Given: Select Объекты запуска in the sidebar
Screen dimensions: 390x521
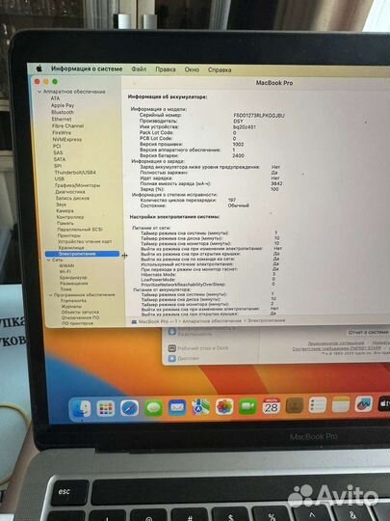Looking at the screenshot, I should [80, 312].
